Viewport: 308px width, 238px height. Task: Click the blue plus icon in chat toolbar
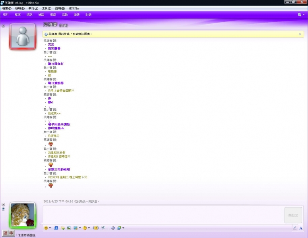click(56, 228)
